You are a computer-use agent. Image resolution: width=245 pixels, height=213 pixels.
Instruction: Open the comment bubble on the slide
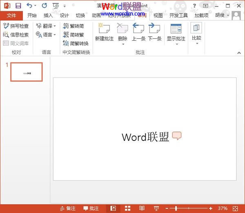point(177,136)
